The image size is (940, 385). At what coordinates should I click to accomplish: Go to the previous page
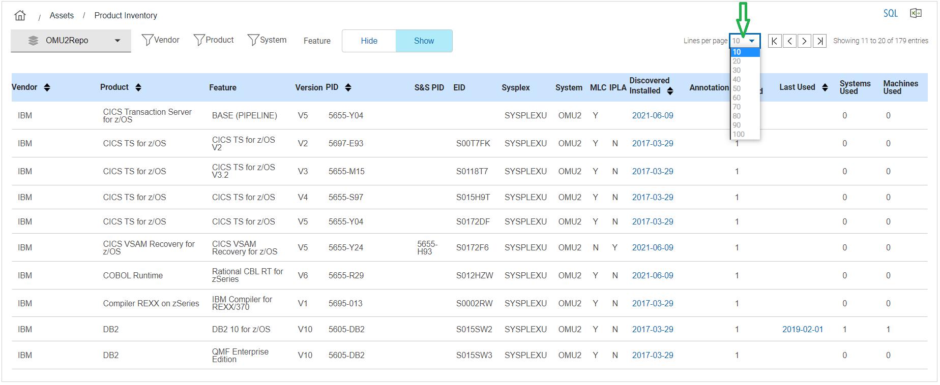pos(789,41)
